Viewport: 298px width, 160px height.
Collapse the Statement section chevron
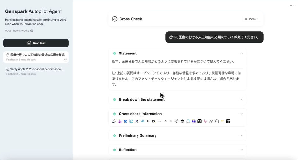click(242, 53)
